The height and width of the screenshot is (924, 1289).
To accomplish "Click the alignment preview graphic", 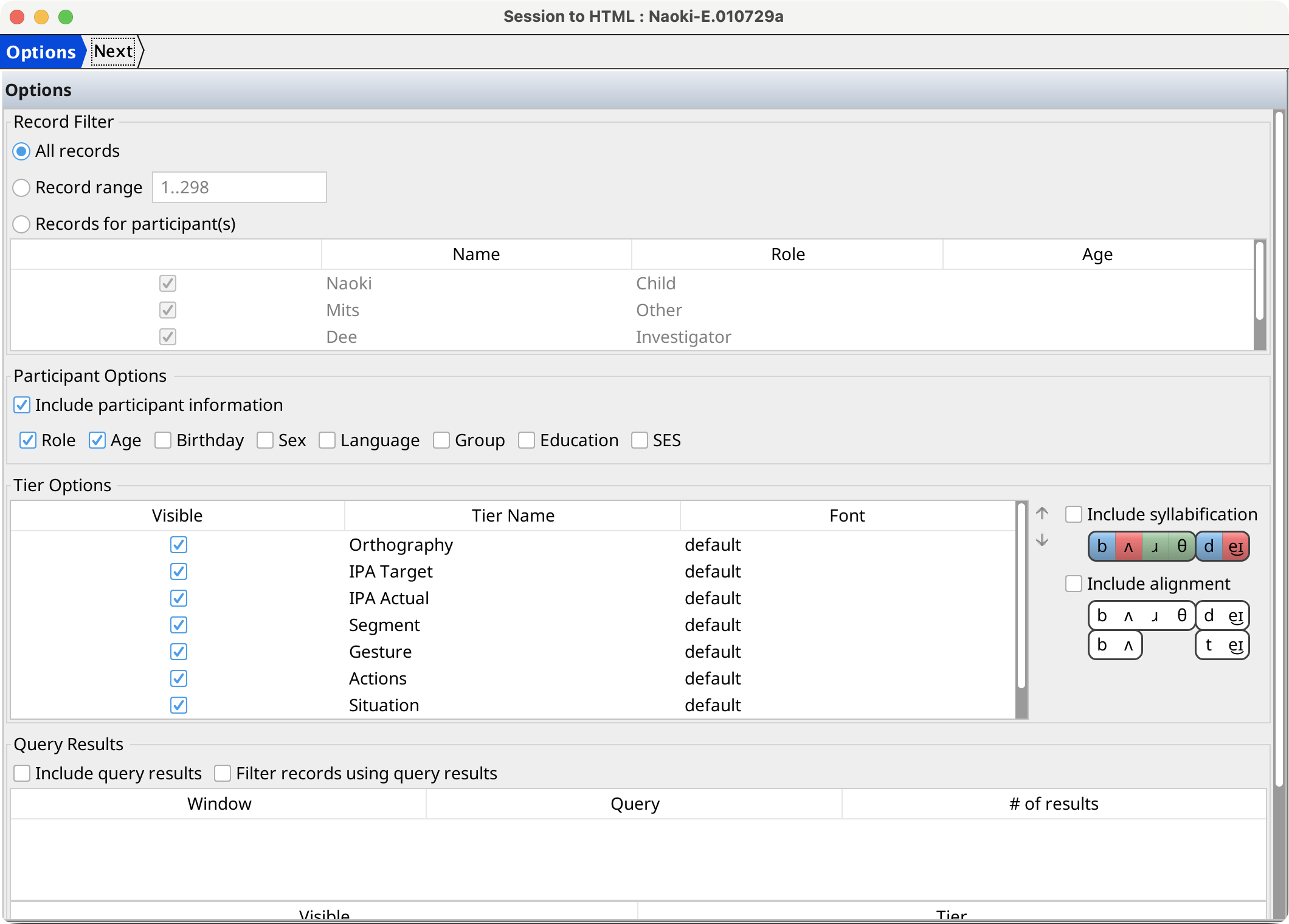I will point(1168,630).
